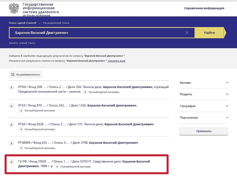
Task: Click the Найти search button
Action: point(209,33)
